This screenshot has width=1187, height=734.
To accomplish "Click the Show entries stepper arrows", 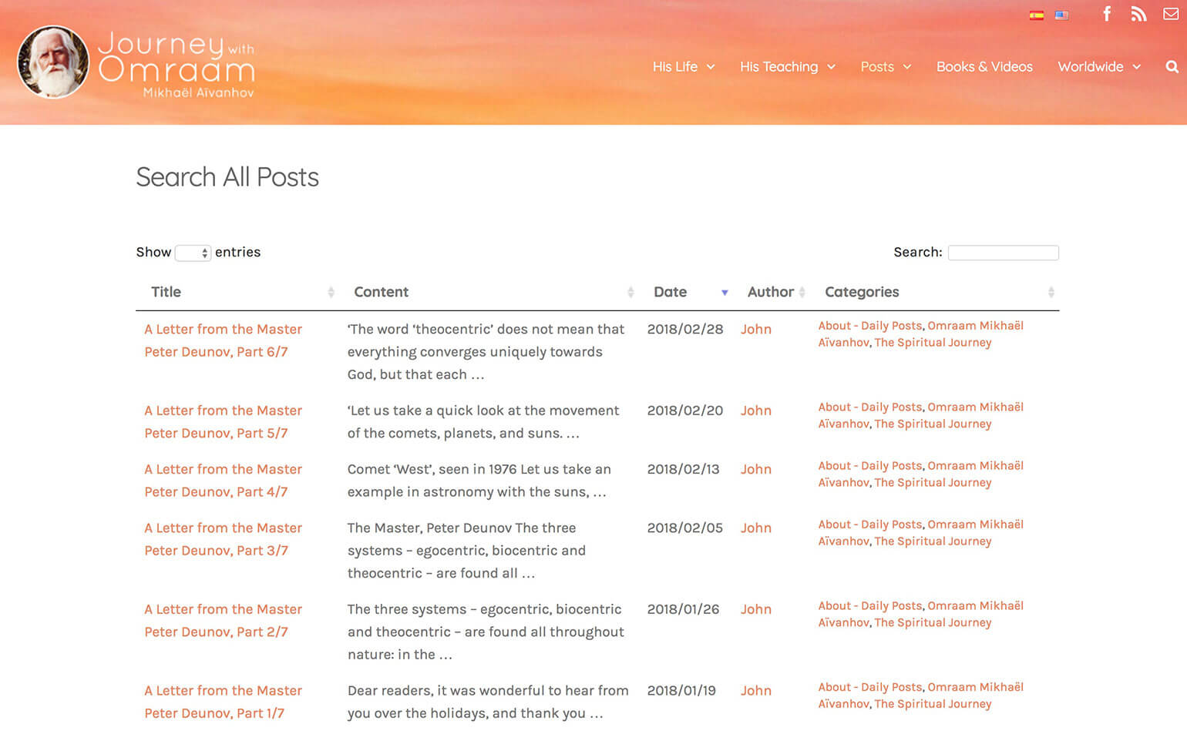I will click(x=204, y=253).
